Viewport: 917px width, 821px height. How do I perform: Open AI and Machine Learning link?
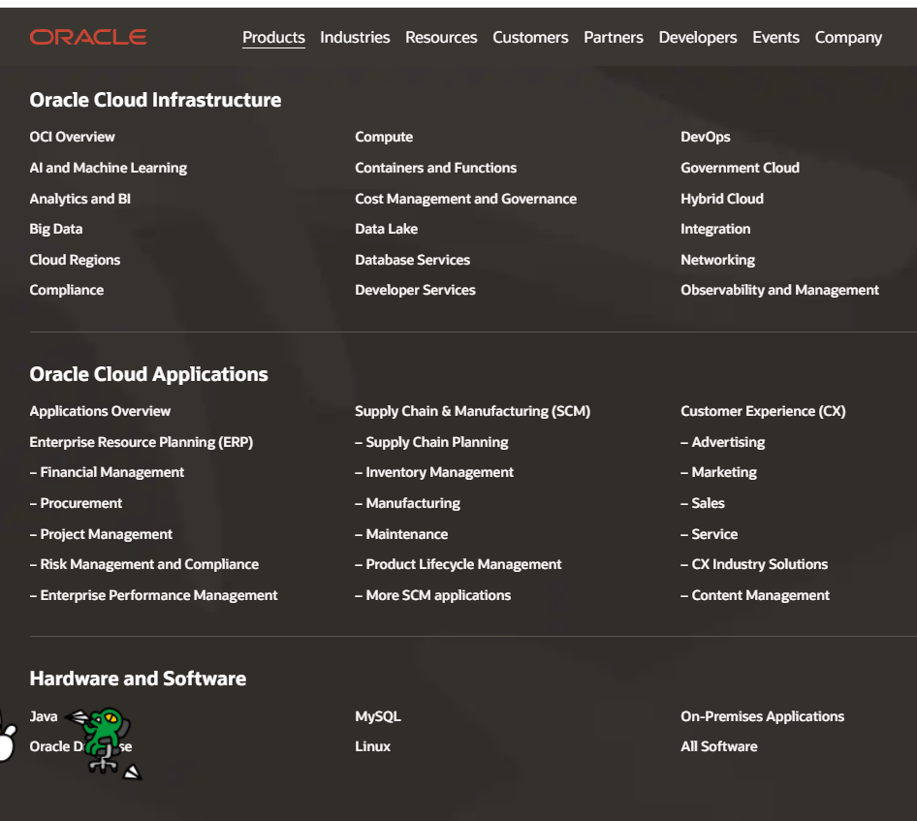[109, 168]
